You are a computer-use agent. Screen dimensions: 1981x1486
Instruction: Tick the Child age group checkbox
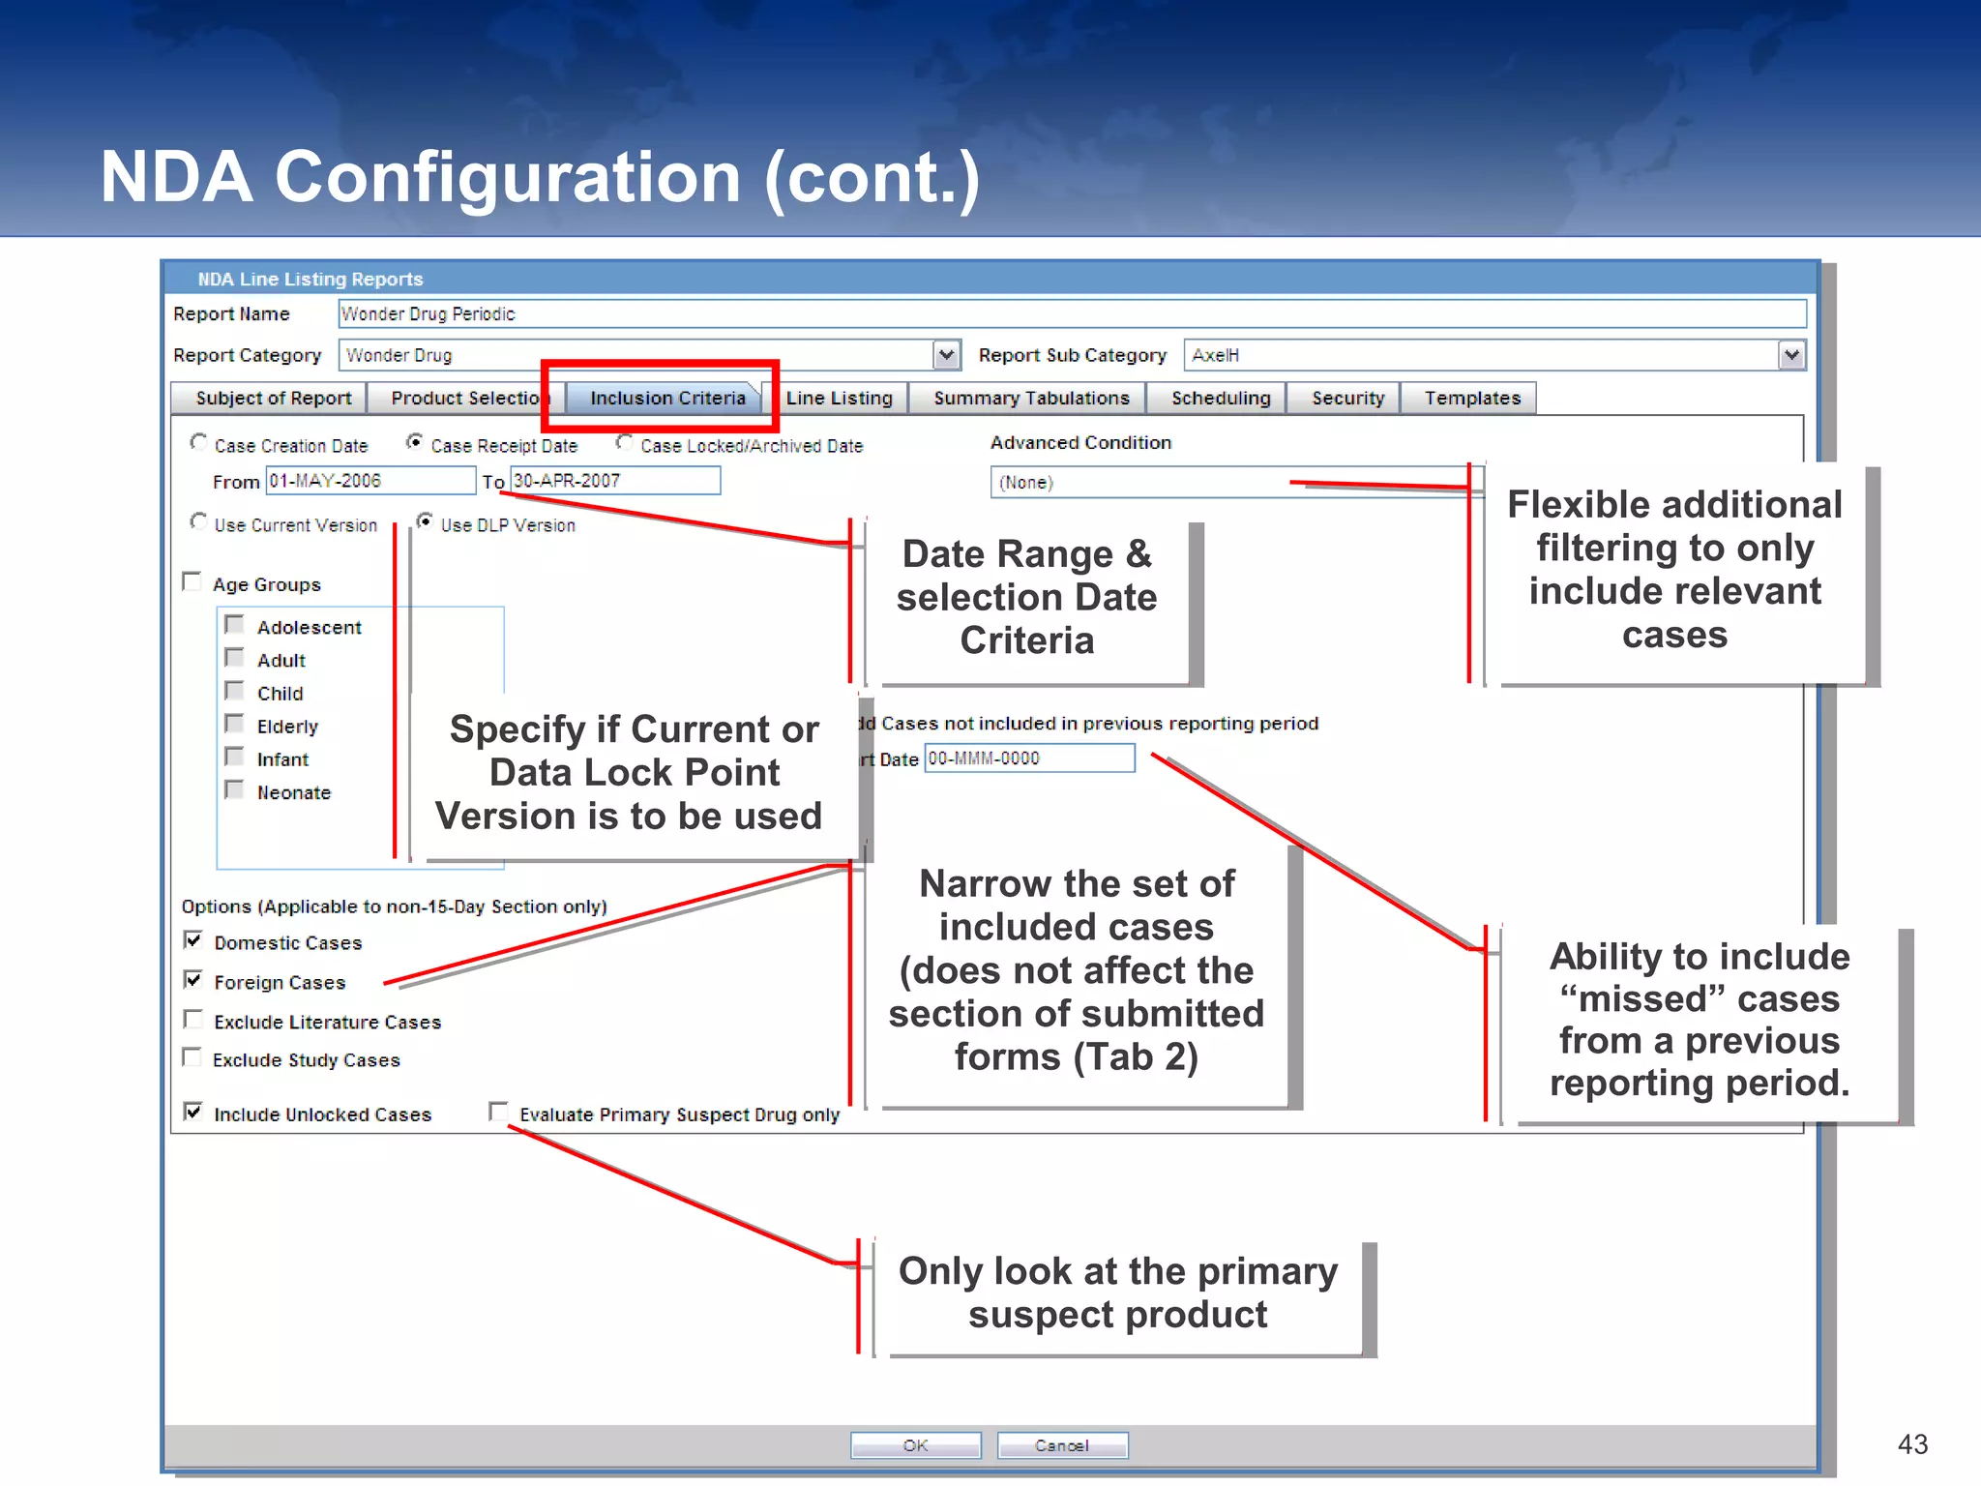pyautogui.click(x=234, y=691)
